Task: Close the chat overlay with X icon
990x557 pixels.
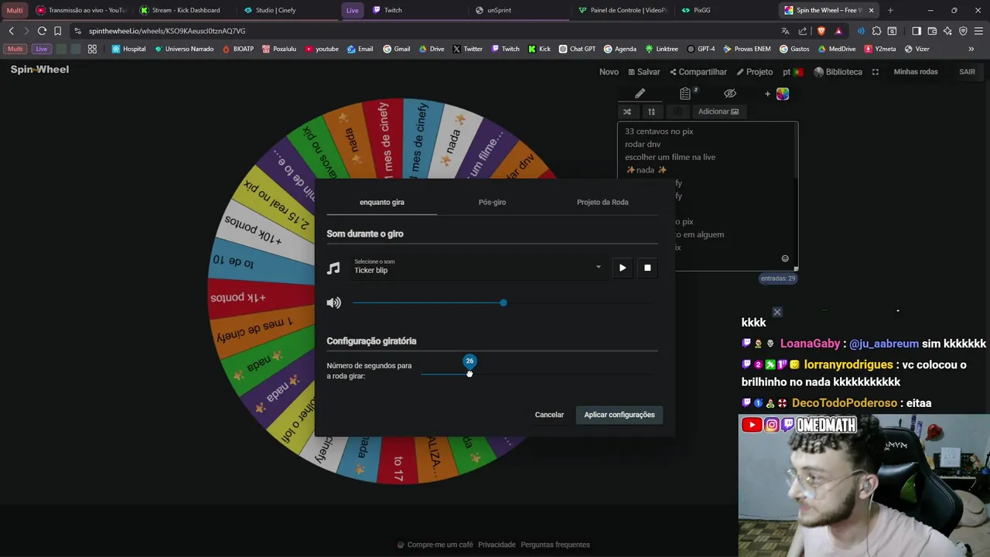Action: [777, 313]
